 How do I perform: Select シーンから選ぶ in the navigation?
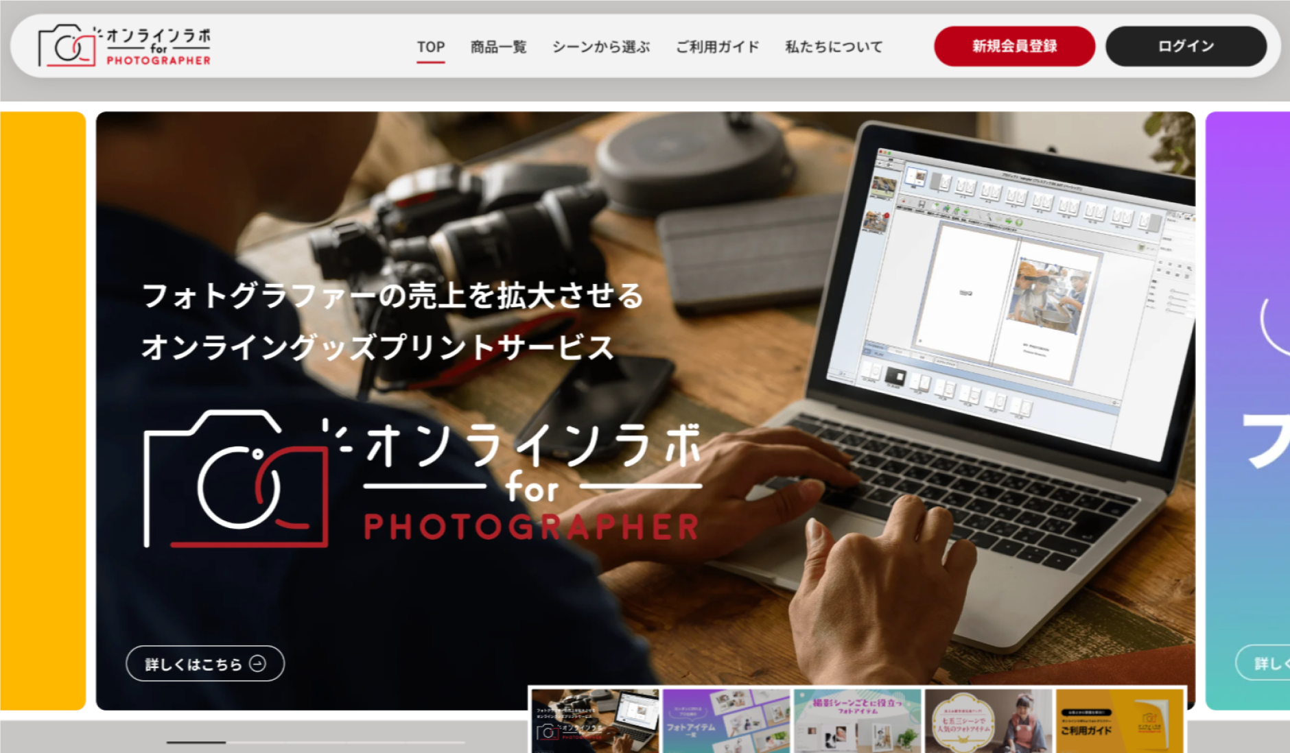click(600, 47)
